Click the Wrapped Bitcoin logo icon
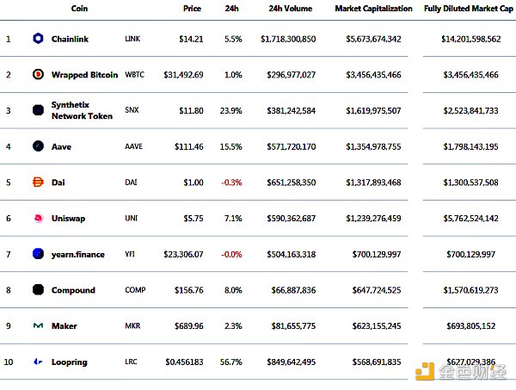 click(x=38, y=75)
